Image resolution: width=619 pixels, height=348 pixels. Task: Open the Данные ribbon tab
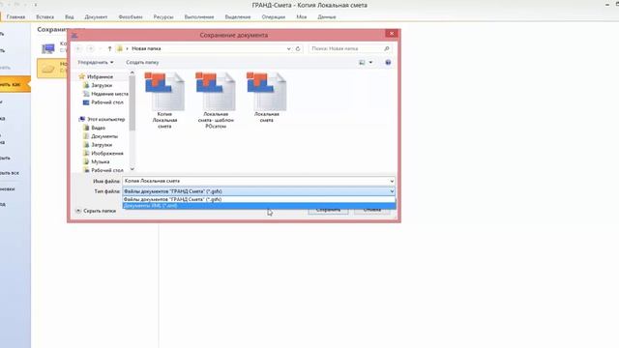(x=327, y=17)
